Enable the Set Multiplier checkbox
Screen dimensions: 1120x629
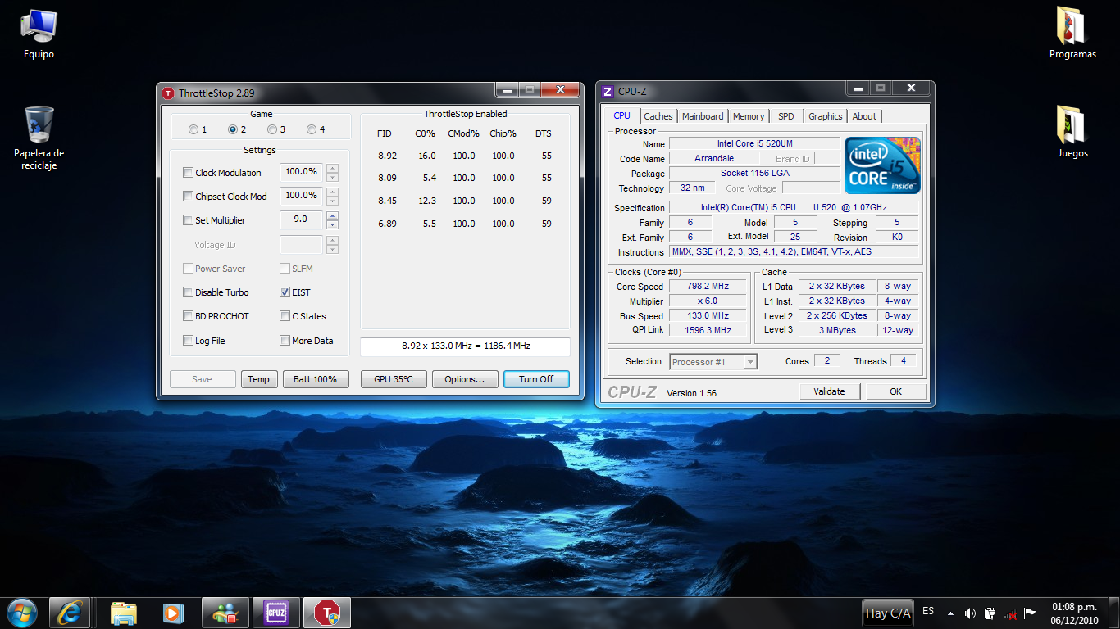pos(188,220)
